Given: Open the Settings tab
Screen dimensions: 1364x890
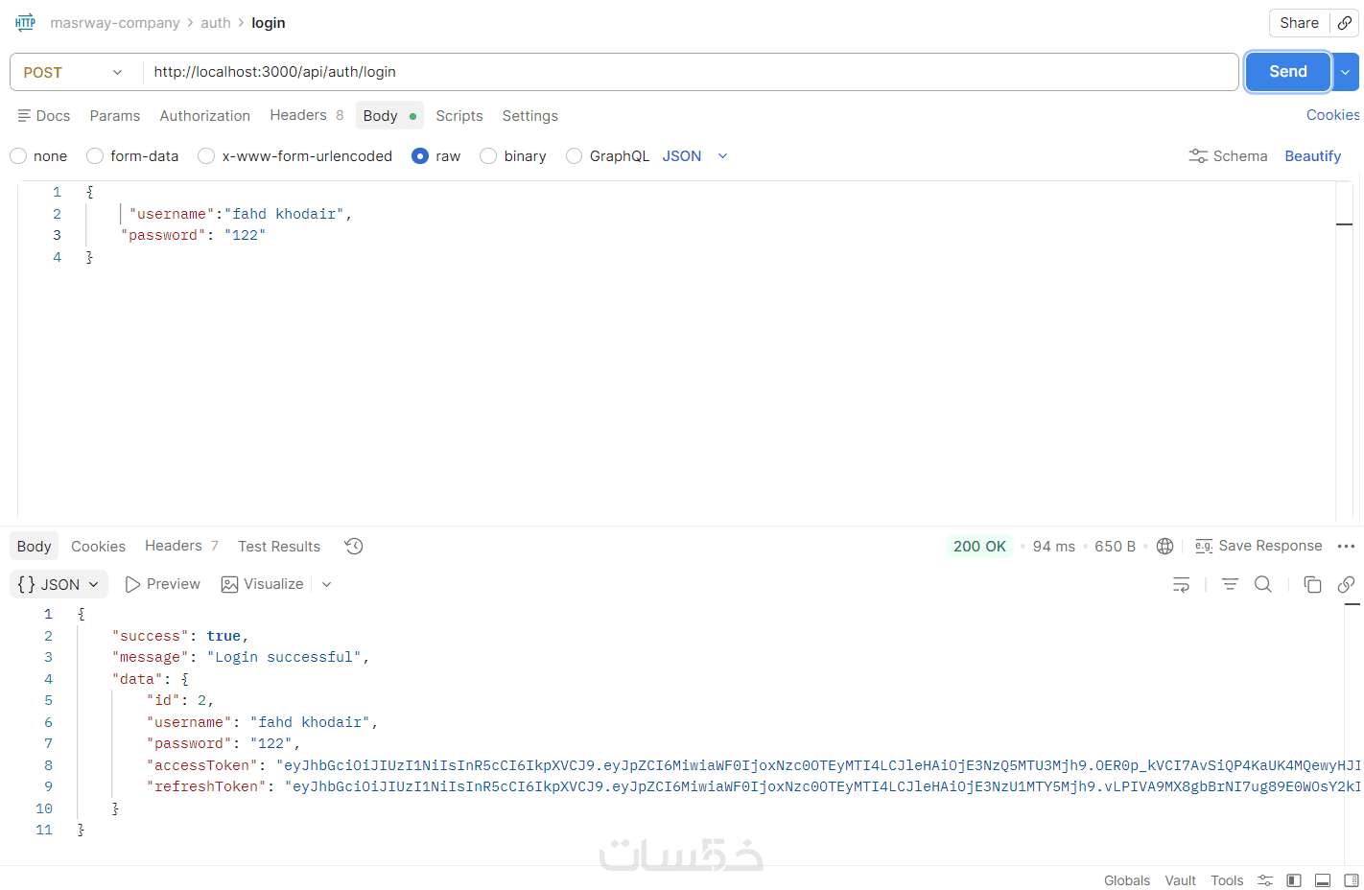Looking at the screenshot, I should click(530, 116).
